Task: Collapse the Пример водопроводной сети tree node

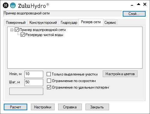Action: (12, 30)
